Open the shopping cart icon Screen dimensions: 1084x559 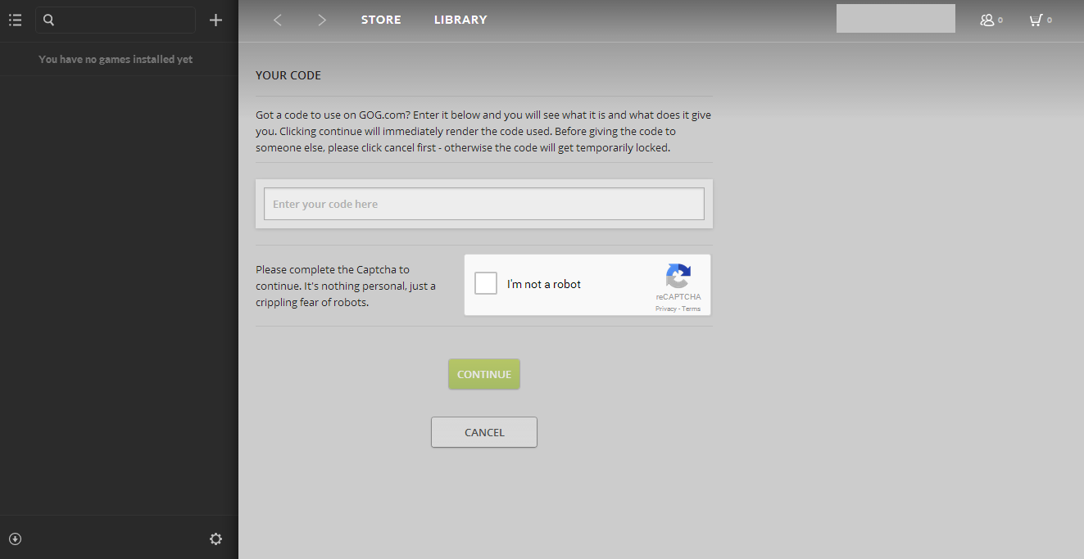point(1036,20)
